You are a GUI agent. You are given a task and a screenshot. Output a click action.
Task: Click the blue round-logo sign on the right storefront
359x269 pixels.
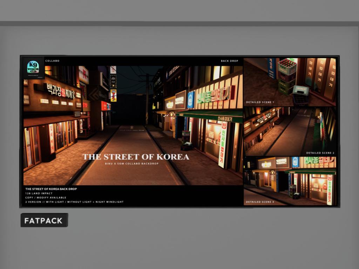click(x=191, y=99)
